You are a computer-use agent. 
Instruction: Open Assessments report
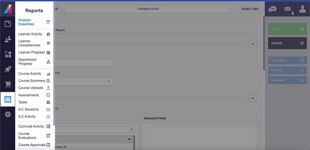point(34,95)
